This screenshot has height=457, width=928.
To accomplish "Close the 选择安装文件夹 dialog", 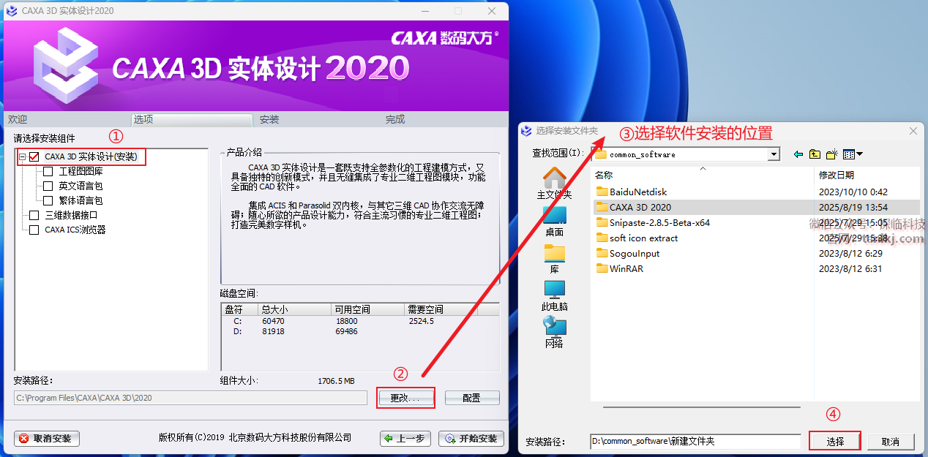I will (x=913, y=130).
